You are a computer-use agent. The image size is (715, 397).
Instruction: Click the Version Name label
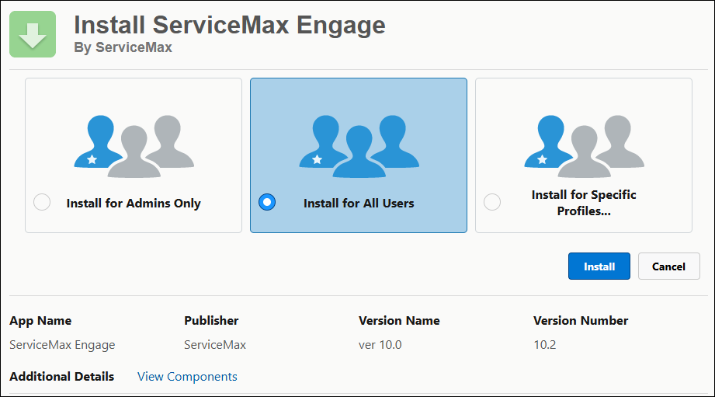400,320
